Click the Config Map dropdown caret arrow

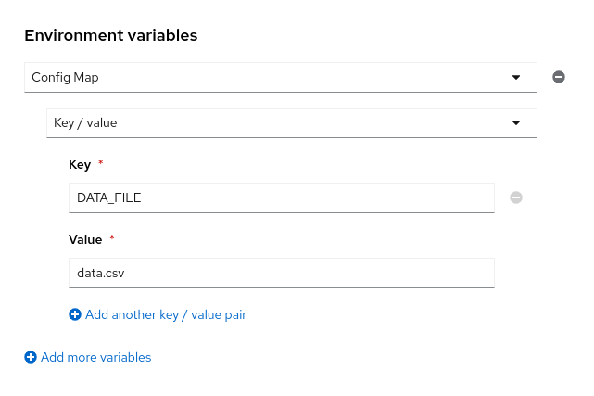click(516, 77)
